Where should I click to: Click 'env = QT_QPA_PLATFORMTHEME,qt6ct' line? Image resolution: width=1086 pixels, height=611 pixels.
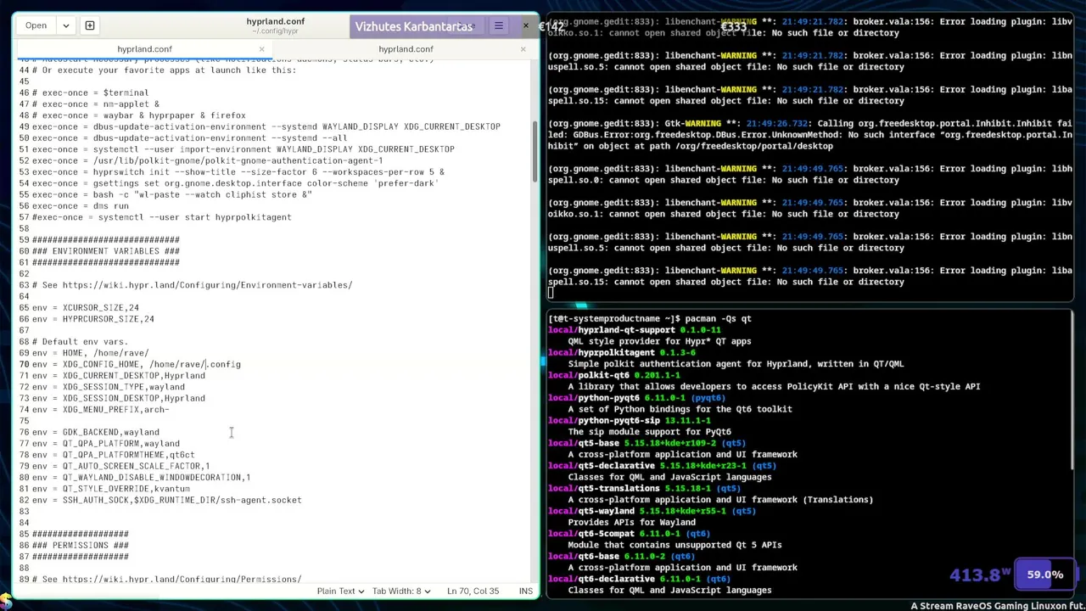pos(114,455)
